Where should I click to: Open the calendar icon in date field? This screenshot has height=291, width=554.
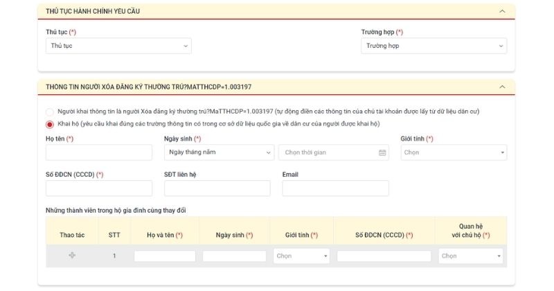pos(382,152)
